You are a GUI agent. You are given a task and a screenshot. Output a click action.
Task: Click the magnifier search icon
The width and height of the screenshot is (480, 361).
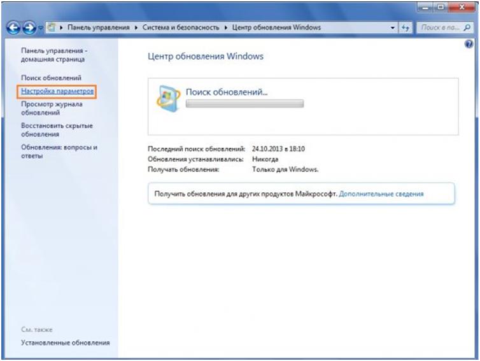[467, 27]
